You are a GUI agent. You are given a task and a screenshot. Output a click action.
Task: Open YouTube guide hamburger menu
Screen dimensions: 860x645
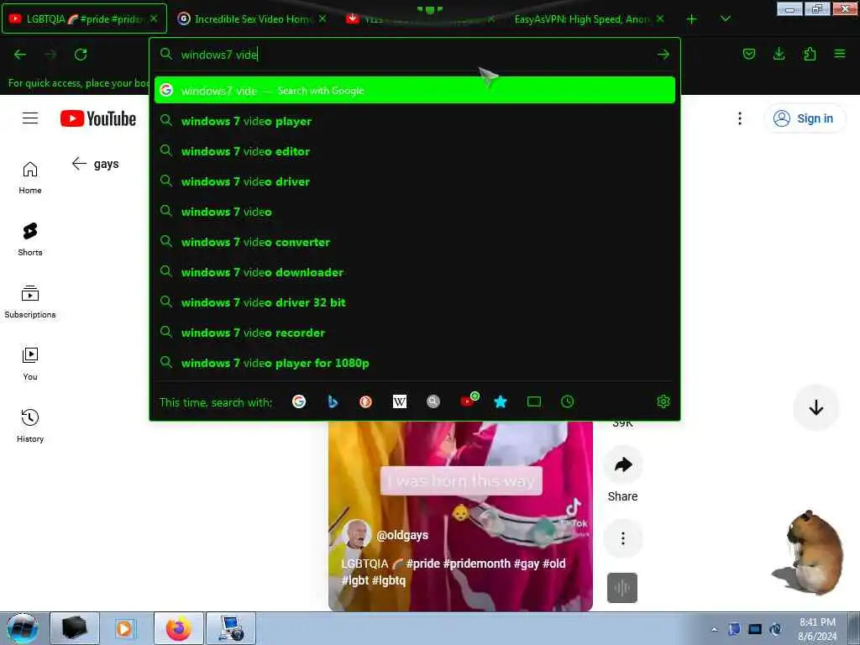click(x=30, y=118)
